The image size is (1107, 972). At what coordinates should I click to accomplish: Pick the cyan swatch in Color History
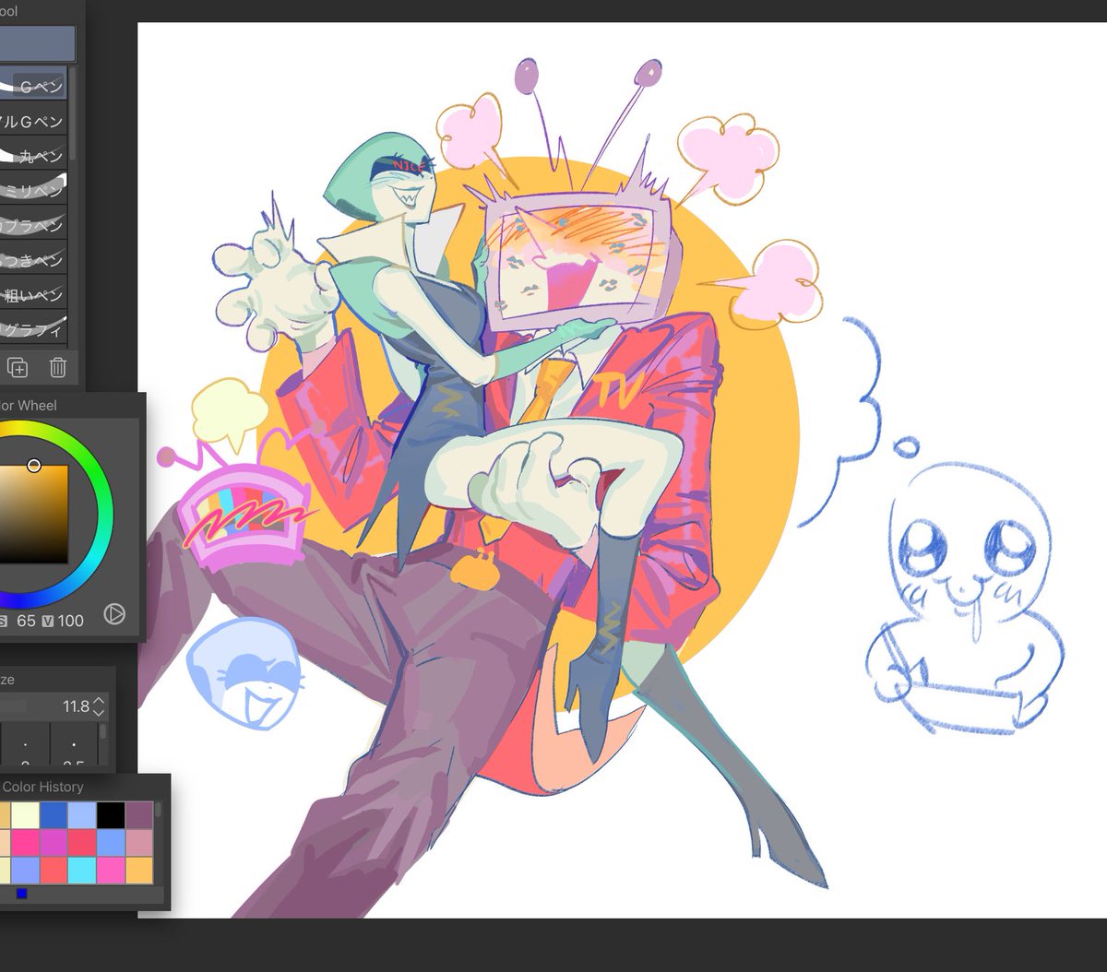(x=82, y=870)
